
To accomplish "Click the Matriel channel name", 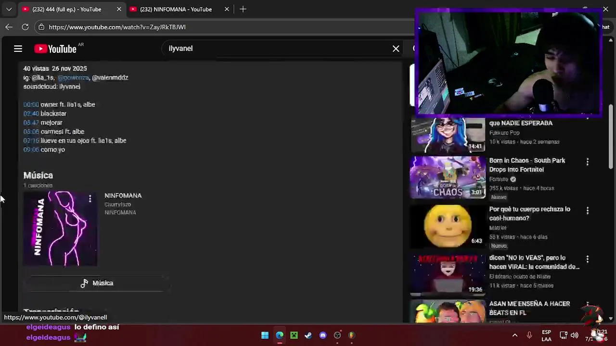I will (x=498, y=228).
